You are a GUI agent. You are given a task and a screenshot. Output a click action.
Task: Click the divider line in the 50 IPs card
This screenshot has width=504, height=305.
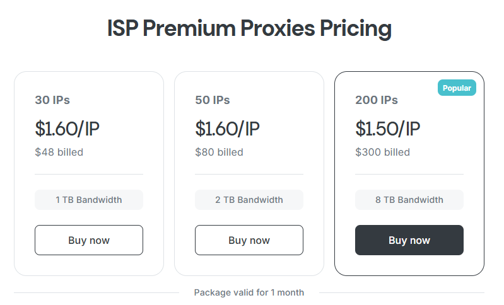tap(249, 174)
